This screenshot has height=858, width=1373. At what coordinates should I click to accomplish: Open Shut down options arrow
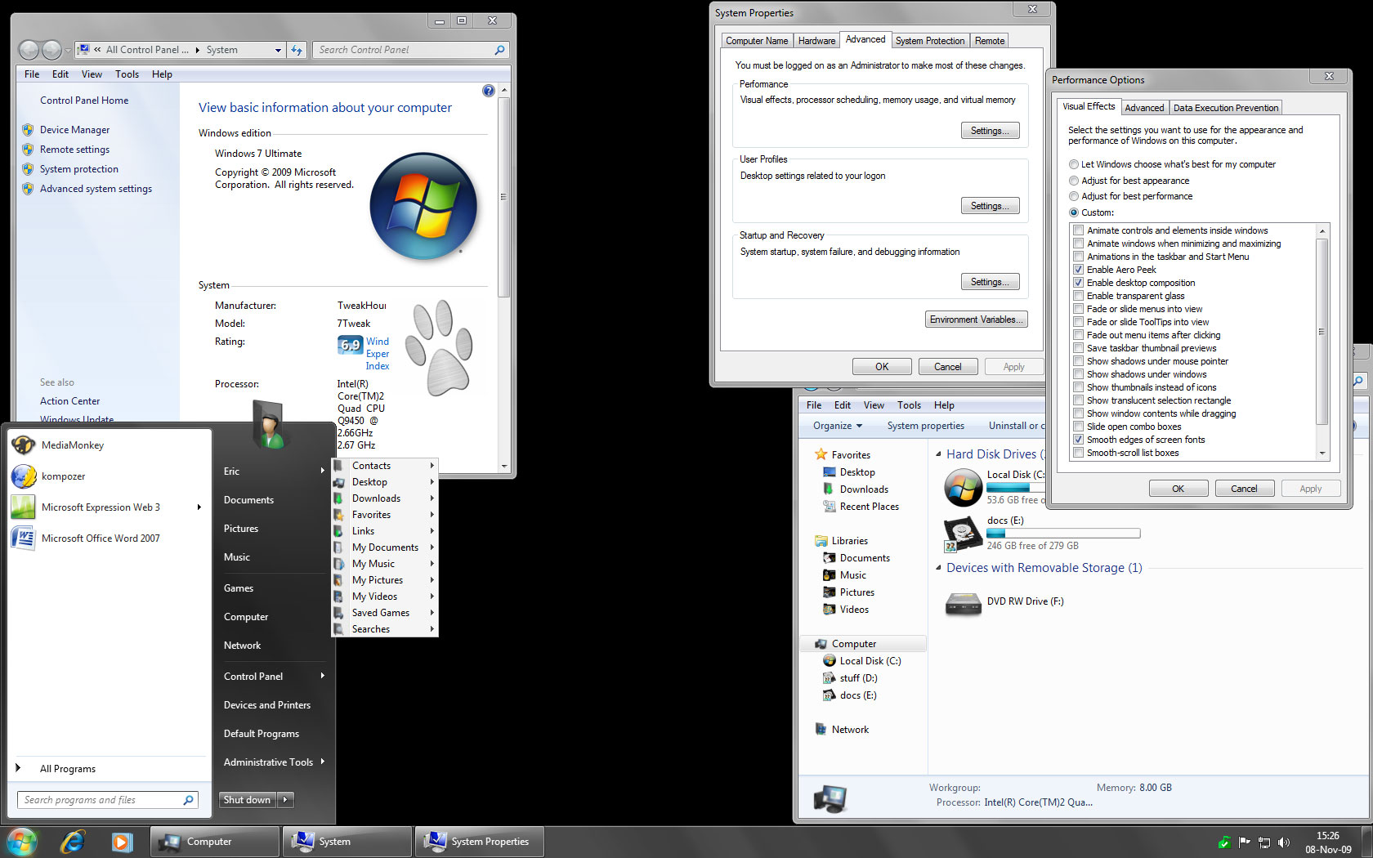pyautogui.click(x=285, y=800)
